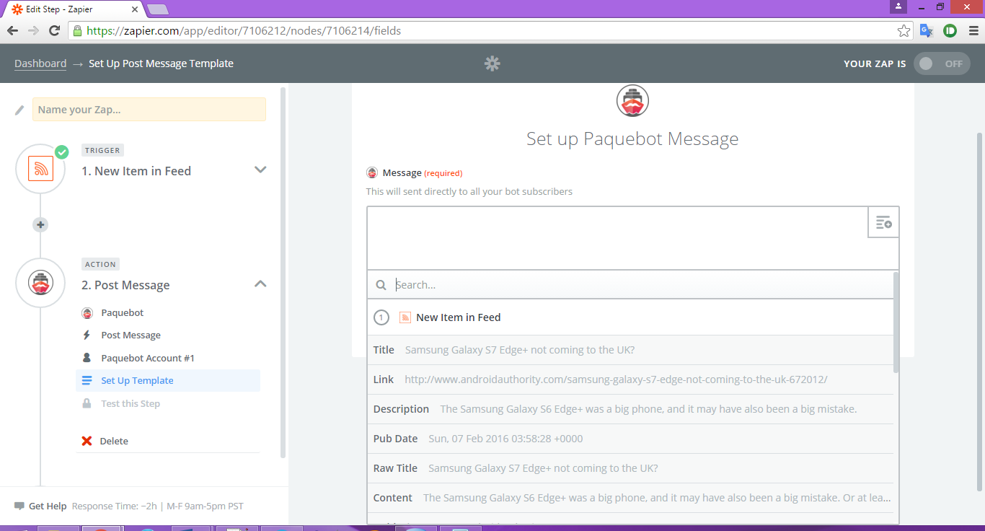Expand the New Item in Feed trigger chevron
Screen dimensions: 985x531
pyautogui.click(x=260, y=170)
